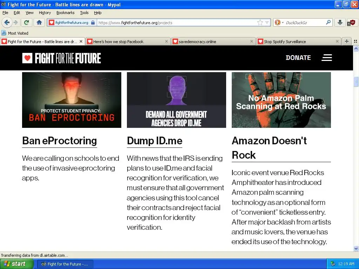Screen dimensions: 359x269
Task: Follow the Dump ID.me heading link
Action: click(x=155, y=141)
